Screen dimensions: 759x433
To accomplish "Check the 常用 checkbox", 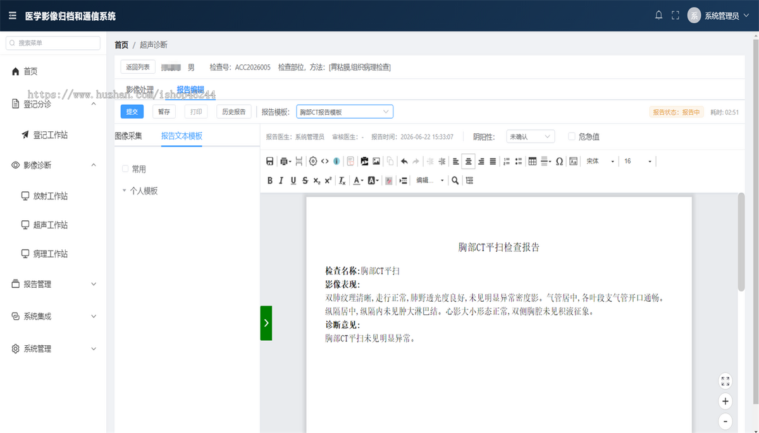I will pyautogui.click(x=125, y=169).
